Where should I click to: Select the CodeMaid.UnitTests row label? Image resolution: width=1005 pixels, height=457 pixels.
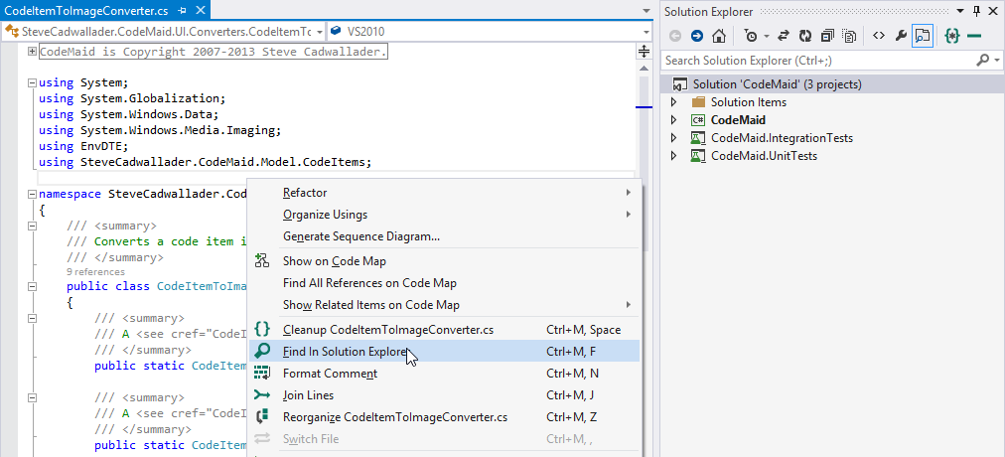[764, 156]
